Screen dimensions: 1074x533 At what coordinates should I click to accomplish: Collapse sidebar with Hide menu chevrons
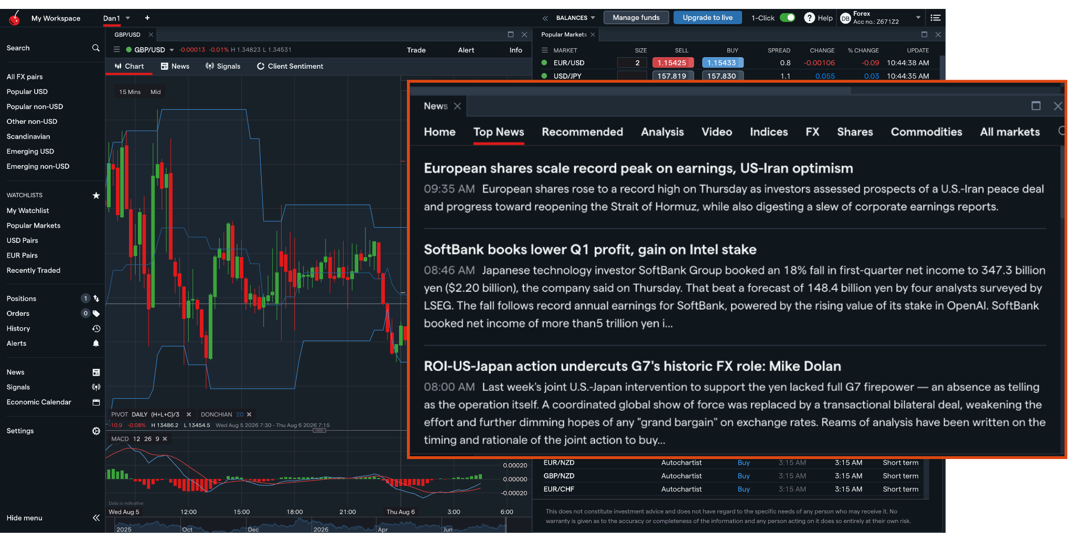(x=96, y=518)
